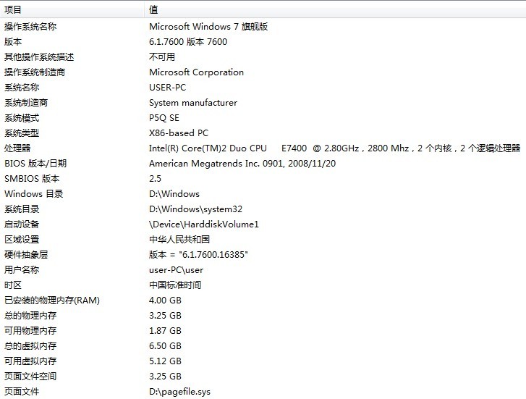Select the SMBIOS value 2.5
This screenshot has width=526, height=399.
(x=155, y=179)
